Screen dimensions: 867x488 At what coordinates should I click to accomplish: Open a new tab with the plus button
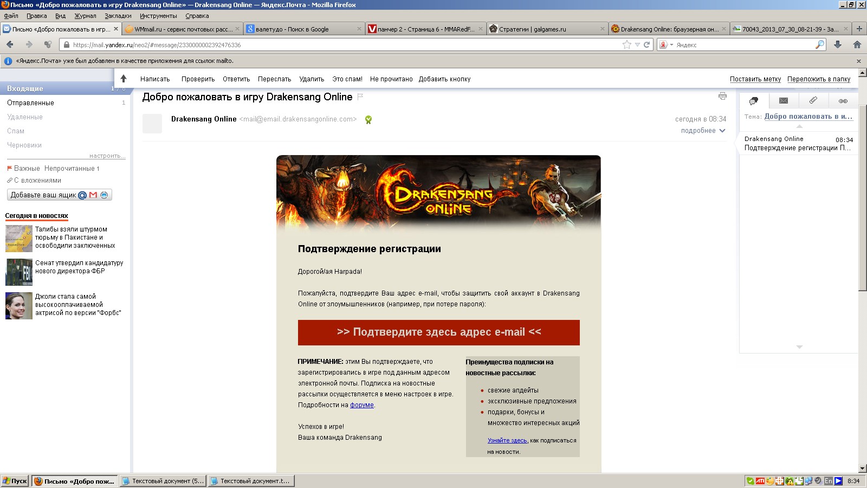859,29
